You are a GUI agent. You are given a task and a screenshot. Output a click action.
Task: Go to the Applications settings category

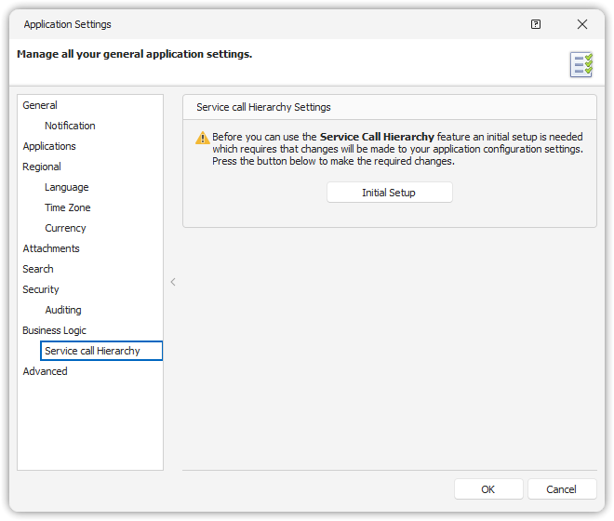pos(49,146)
